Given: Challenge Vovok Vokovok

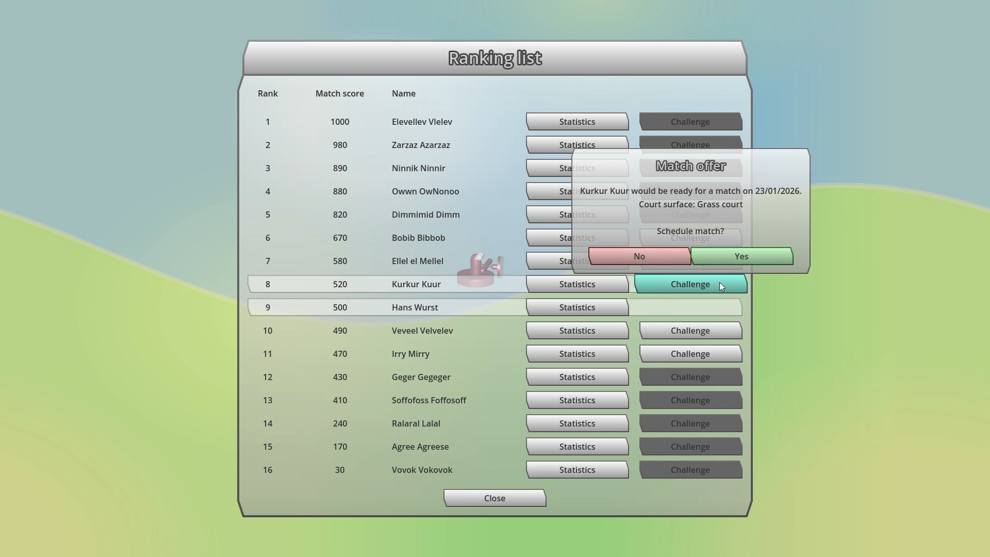Looking at the screenshot, I should (x=690, y=470).
